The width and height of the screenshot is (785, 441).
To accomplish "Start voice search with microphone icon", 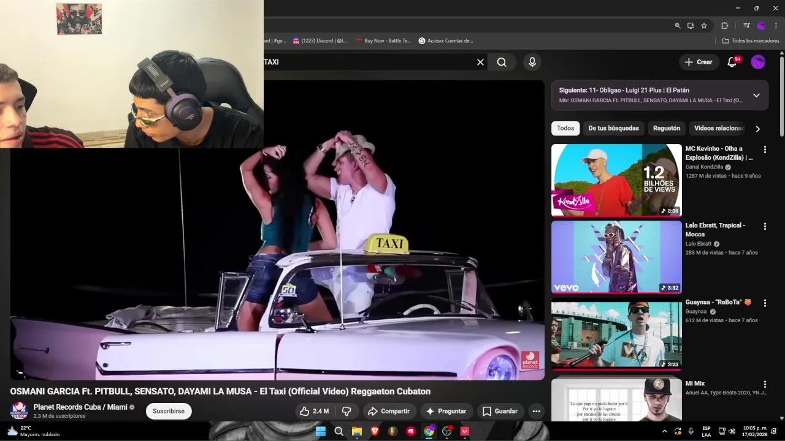I will 532,62.
